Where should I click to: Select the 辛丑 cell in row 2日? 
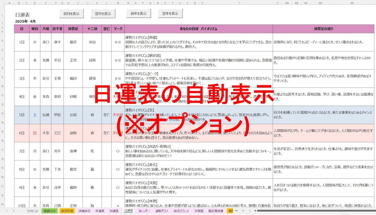57,60
